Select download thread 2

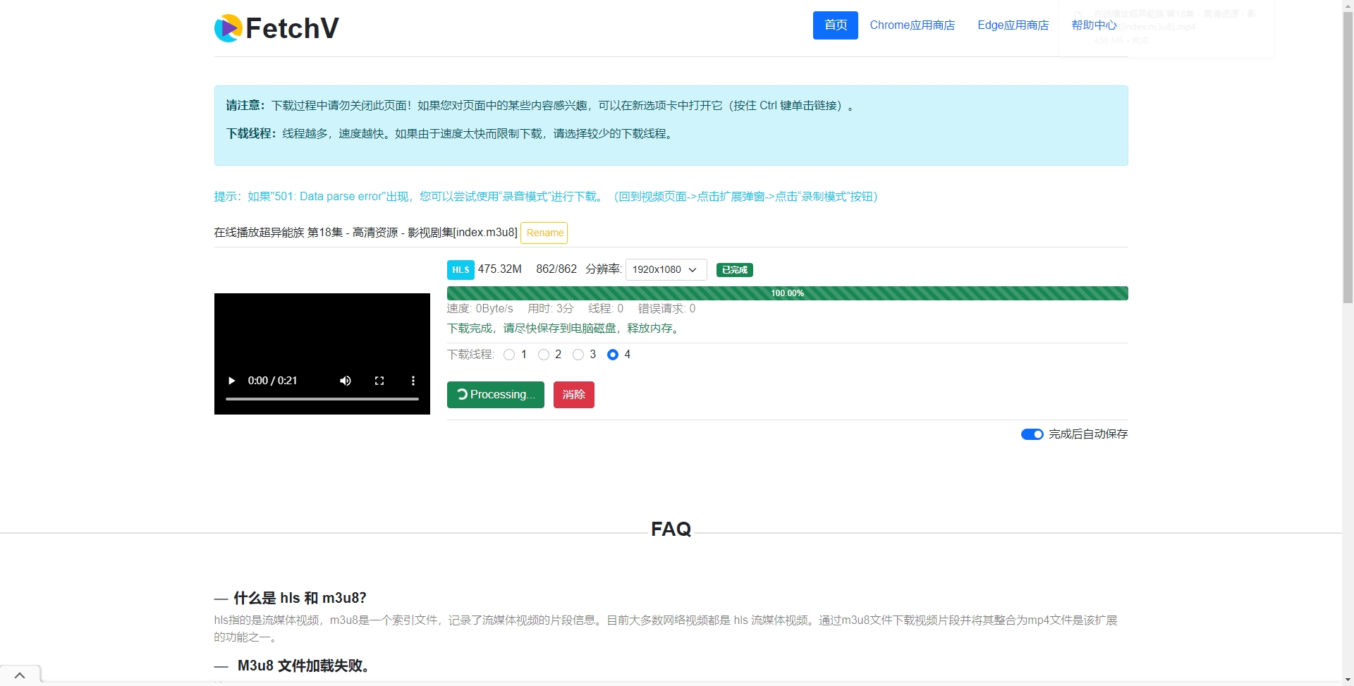pos(544,355)
